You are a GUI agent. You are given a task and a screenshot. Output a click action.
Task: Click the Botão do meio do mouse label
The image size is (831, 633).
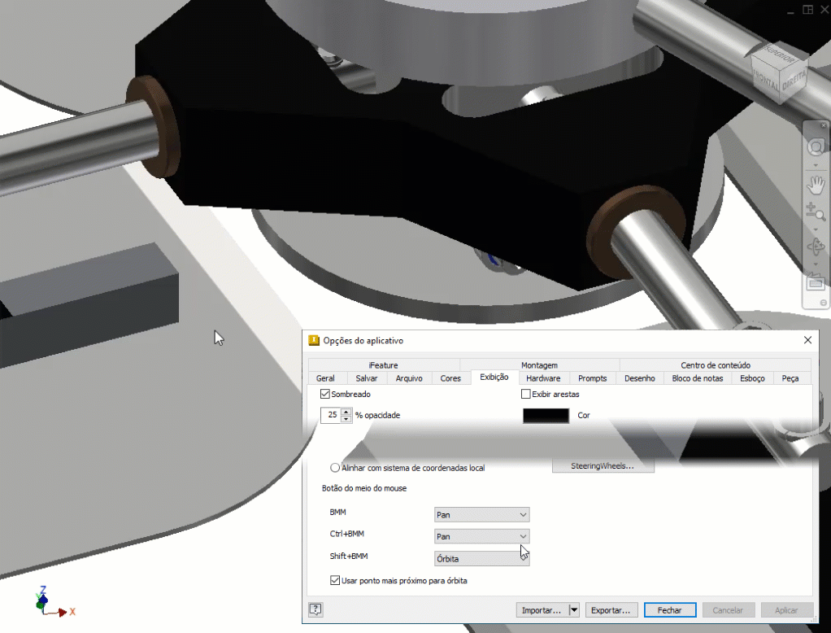[364, 488]
